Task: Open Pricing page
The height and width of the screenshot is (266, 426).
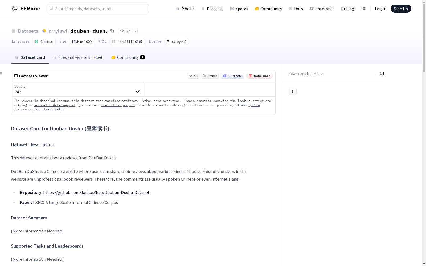Action: pos(347,9)
